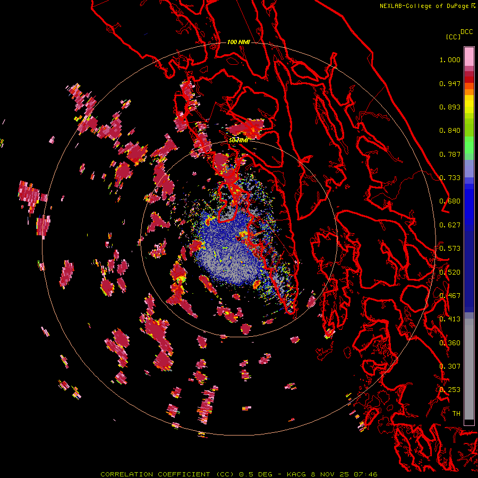Click the 100 NMI range ring label

coord(238,42)
